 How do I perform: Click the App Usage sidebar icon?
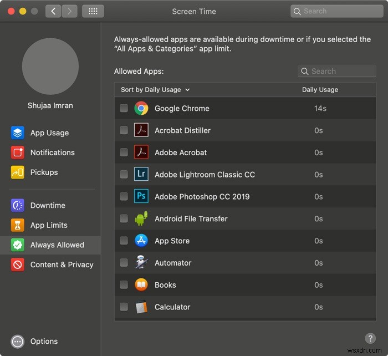18,133
